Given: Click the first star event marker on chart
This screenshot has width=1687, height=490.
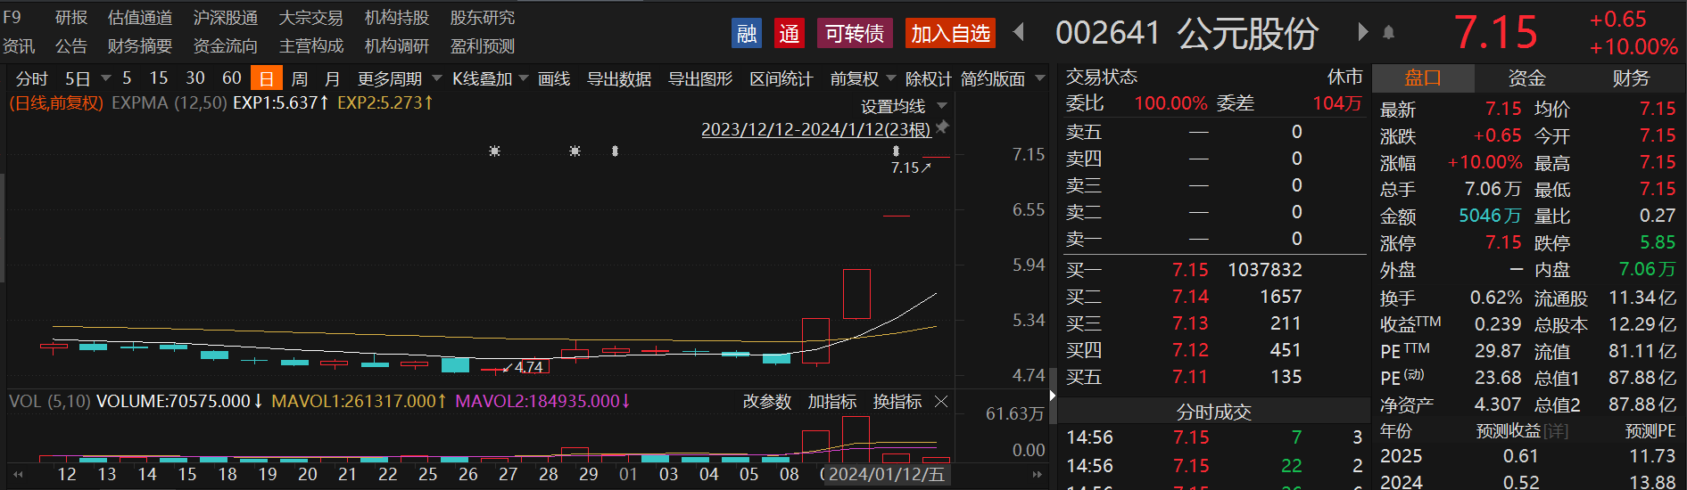Looking at the screenshot, I should 494,151.
